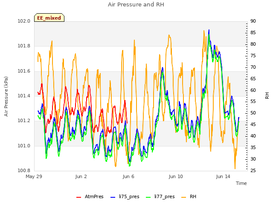Click the 40 RH axis value

(253, 136)
